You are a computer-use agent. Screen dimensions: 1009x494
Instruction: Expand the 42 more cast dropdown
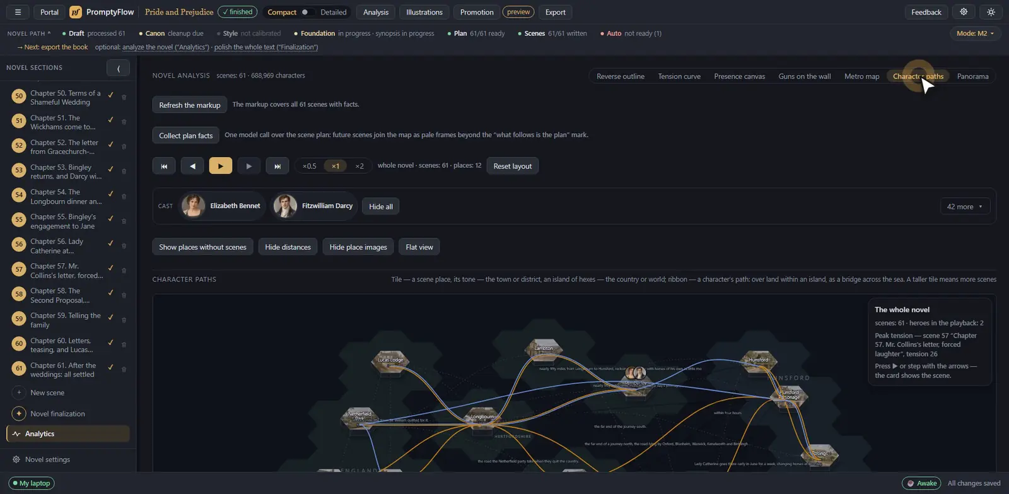[x=965, y=206]
